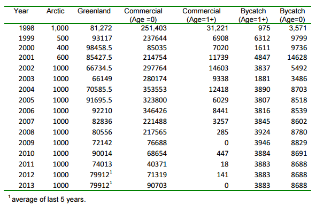Screen dimensions: 316x206
Task: Select the year cell 2002
Action: 27,68
